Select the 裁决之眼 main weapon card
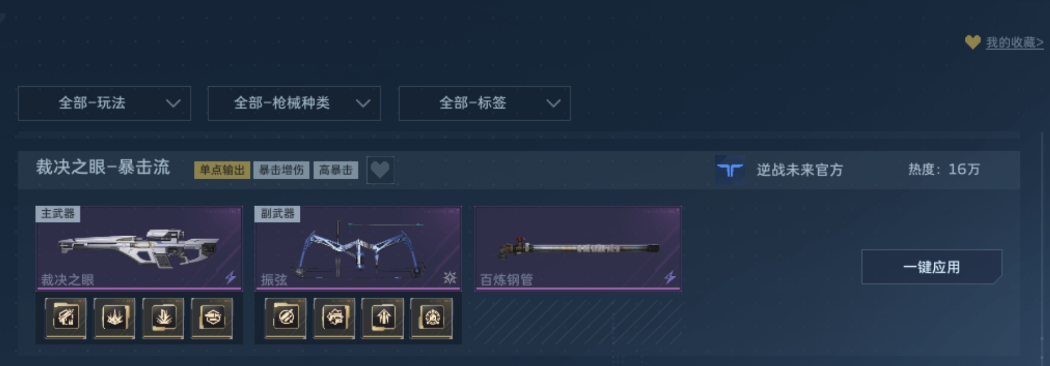The image size is (1050, 366). (139, 248)
